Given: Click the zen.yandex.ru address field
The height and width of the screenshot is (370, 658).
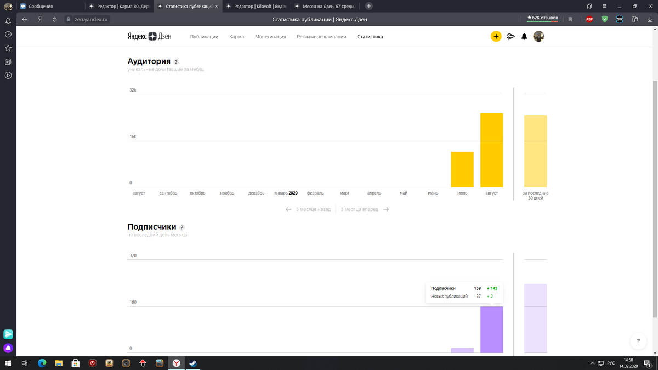Looking at the screenshot, I should point(92,19).
